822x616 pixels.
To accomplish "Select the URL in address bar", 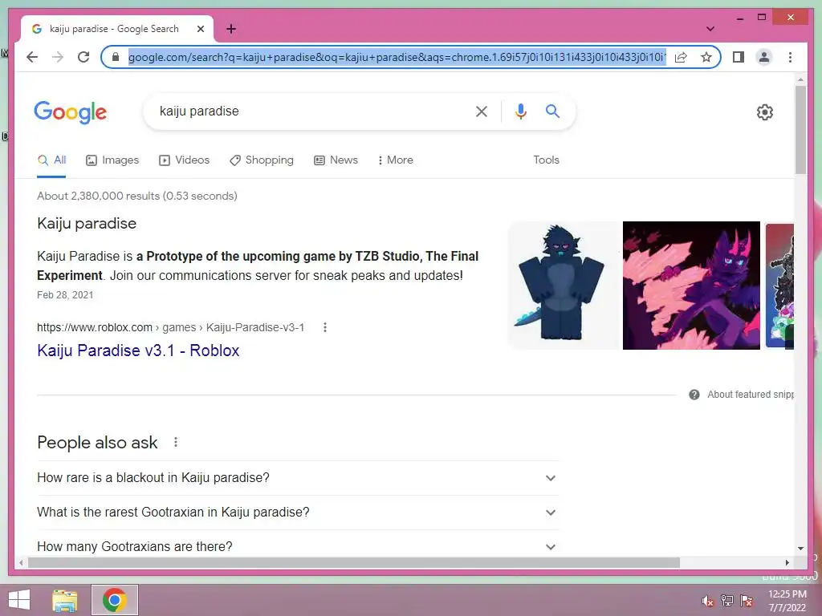I will (397, 57).
